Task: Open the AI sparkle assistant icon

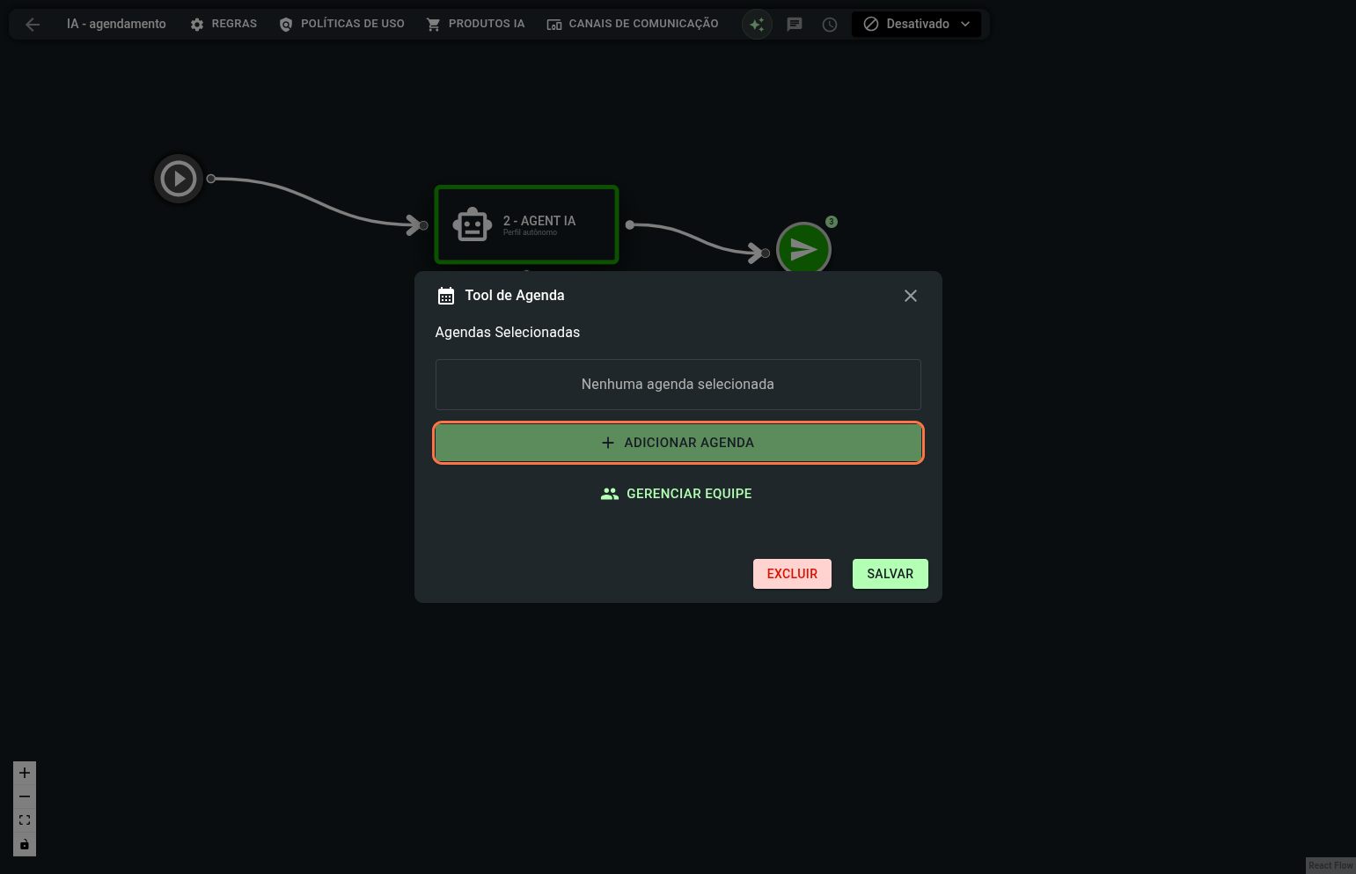Action: [x=757, y=25]
